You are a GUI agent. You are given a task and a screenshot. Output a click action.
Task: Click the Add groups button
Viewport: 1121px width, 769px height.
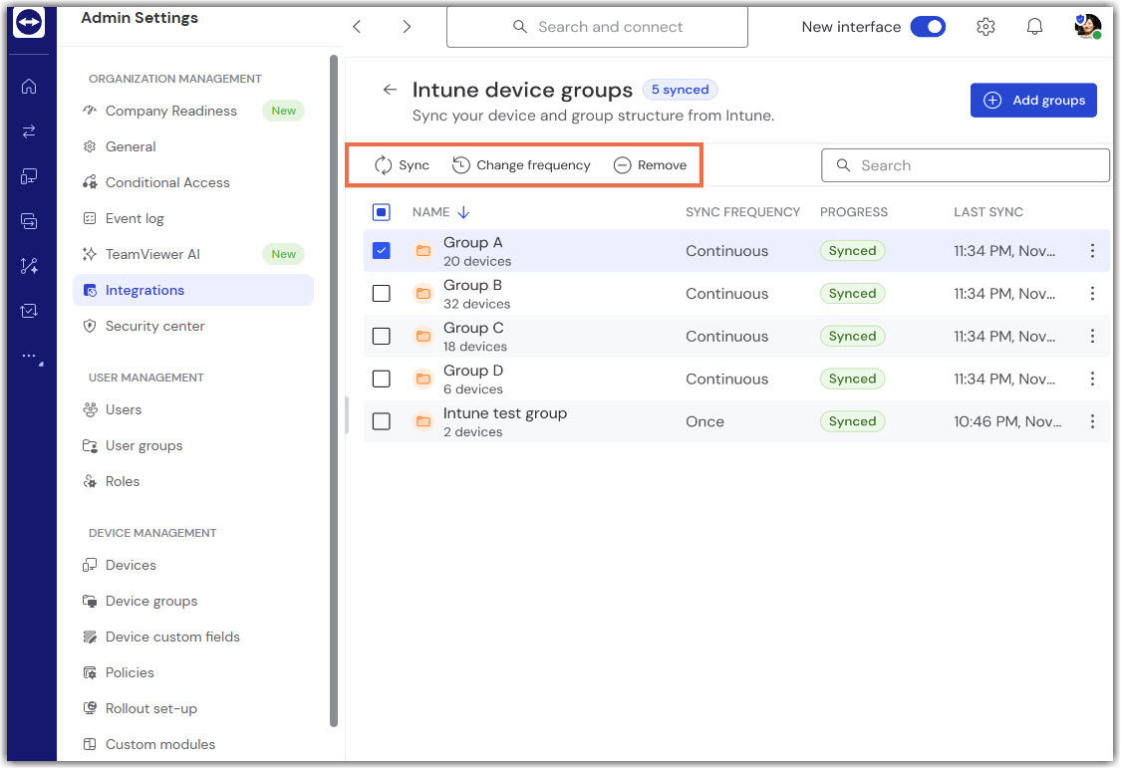(1033, 100)
